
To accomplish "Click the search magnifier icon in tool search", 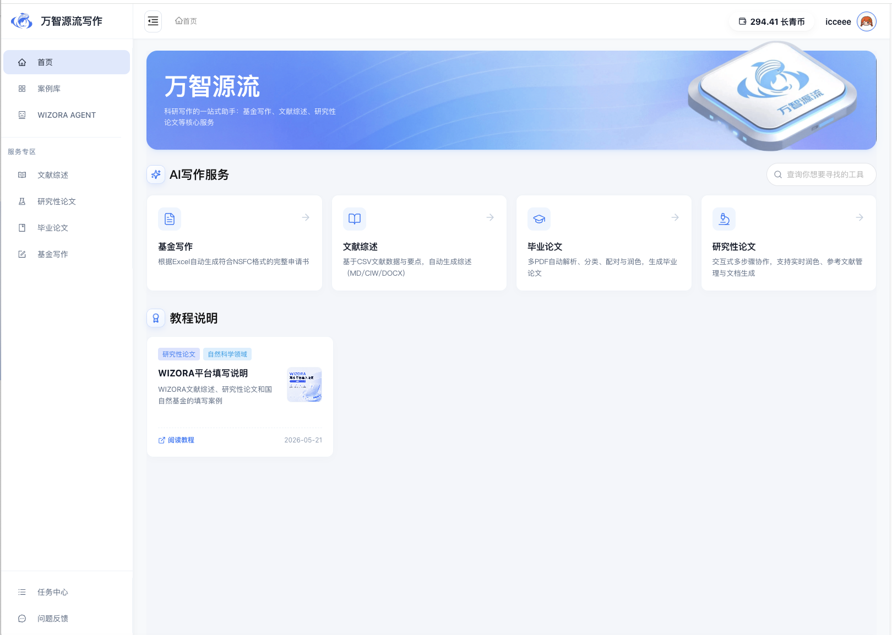I will 778,174.
